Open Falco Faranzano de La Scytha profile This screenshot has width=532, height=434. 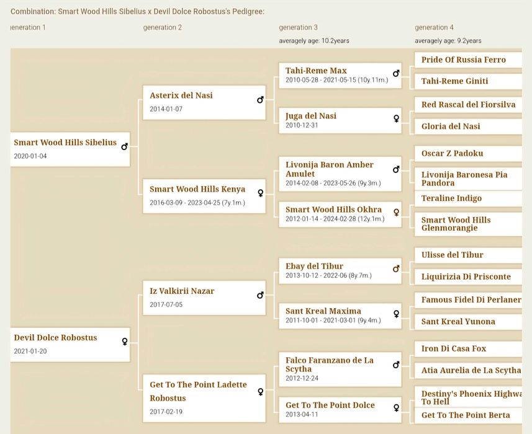click(330, 365)
